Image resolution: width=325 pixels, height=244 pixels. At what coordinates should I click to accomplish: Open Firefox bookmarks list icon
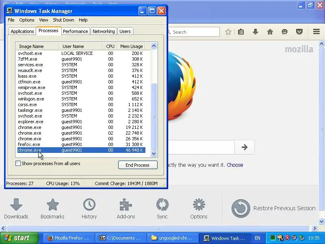coord(241,32)
